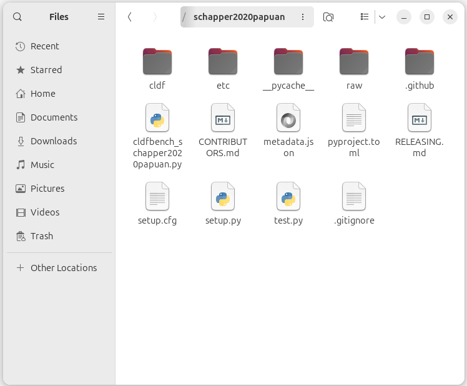Close the Files window
This screenshot has height=386, width=467.
[450, 17]
